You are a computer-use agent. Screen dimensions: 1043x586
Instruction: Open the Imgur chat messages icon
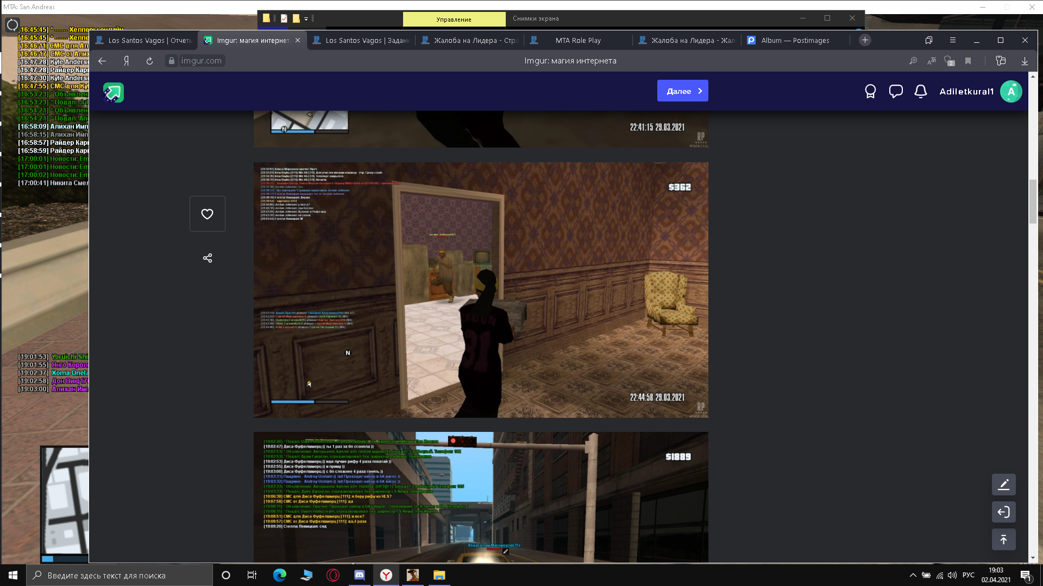pos(896,92)
